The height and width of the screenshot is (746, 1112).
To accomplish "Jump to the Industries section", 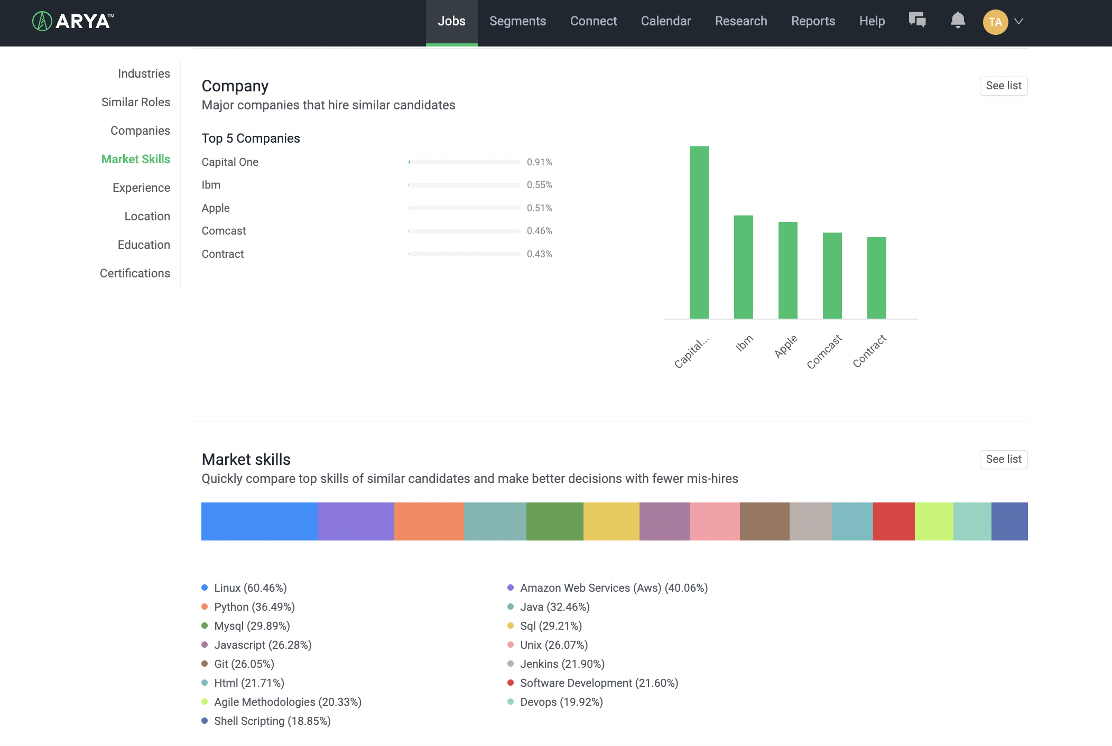I will [144, 73].
